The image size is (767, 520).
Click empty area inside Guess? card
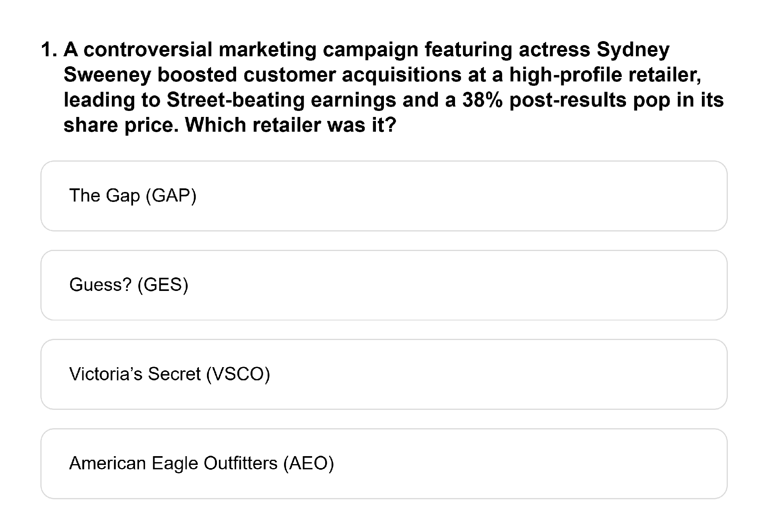[x=479, y=285]
